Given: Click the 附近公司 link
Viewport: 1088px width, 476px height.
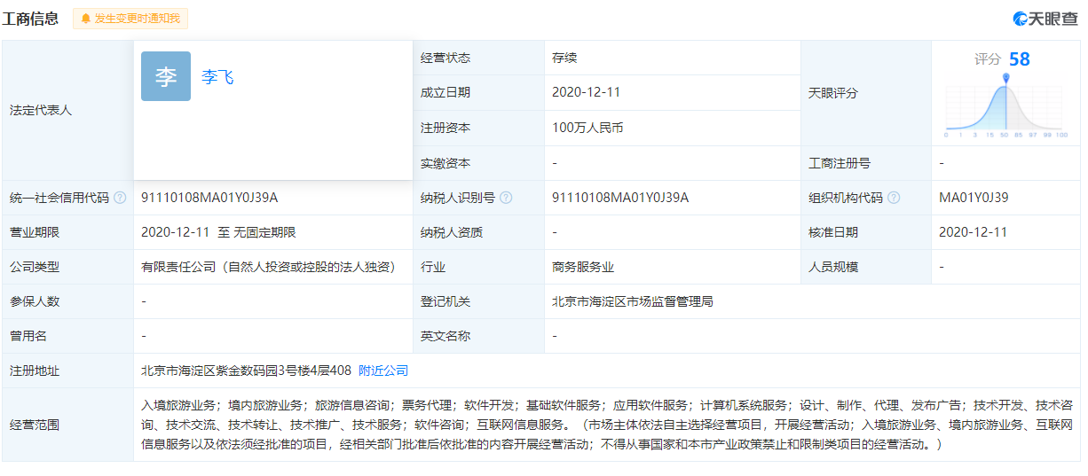Looking at the screenshot, I should [x=383, y=371].
